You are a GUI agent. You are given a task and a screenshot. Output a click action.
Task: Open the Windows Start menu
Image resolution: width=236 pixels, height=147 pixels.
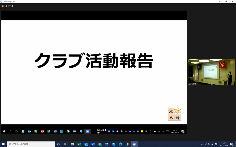pos(3,144)
